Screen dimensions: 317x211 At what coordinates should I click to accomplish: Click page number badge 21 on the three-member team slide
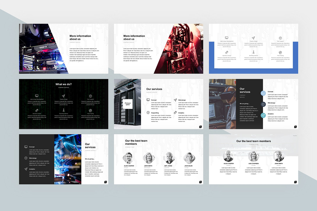pyautogui.click(x=295, y=182)
